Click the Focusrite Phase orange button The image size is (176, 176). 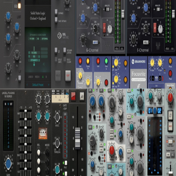pos(170,61)
